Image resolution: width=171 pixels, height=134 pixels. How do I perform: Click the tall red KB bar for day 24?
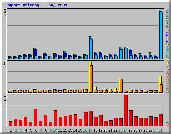126,111
